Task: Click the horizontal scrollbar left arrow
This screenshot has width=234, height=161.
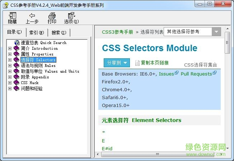Action: (x=98, y=154)
